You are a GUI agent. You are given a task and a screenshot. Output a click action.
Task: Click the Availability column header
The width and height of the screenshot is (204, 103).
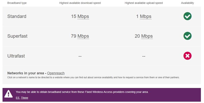tap(187, 3)
